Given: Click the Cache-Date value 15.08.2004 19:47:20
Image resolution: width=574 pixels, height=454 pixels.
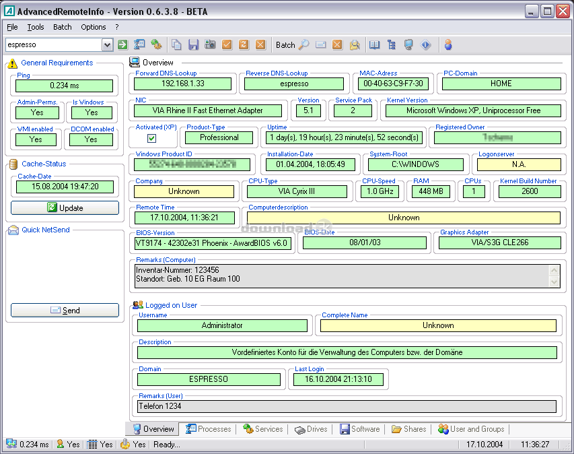Looking at the screenshot, I should pos(65,187).
